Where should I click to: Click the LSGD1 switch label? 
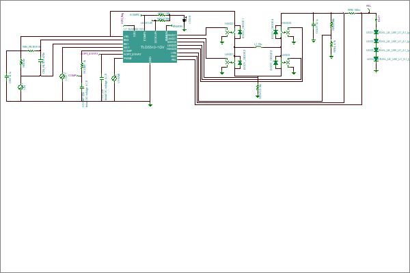pyautogui.click(x=229, y=54)
